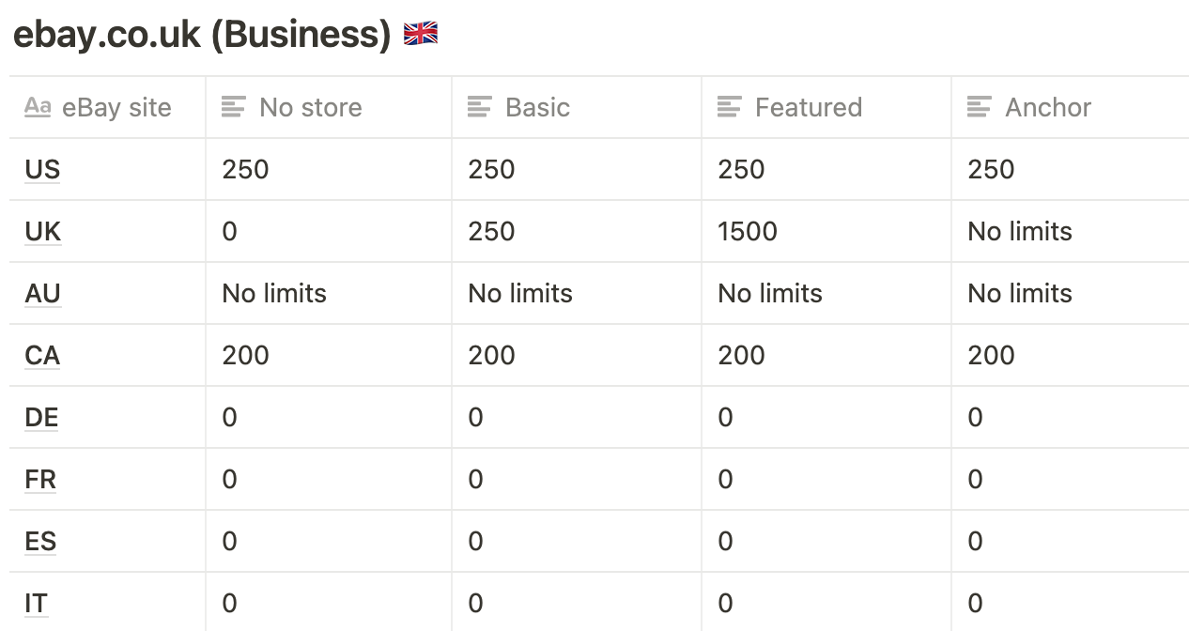Select the 1500 cell in the Featured column

[x=826, y=231]
